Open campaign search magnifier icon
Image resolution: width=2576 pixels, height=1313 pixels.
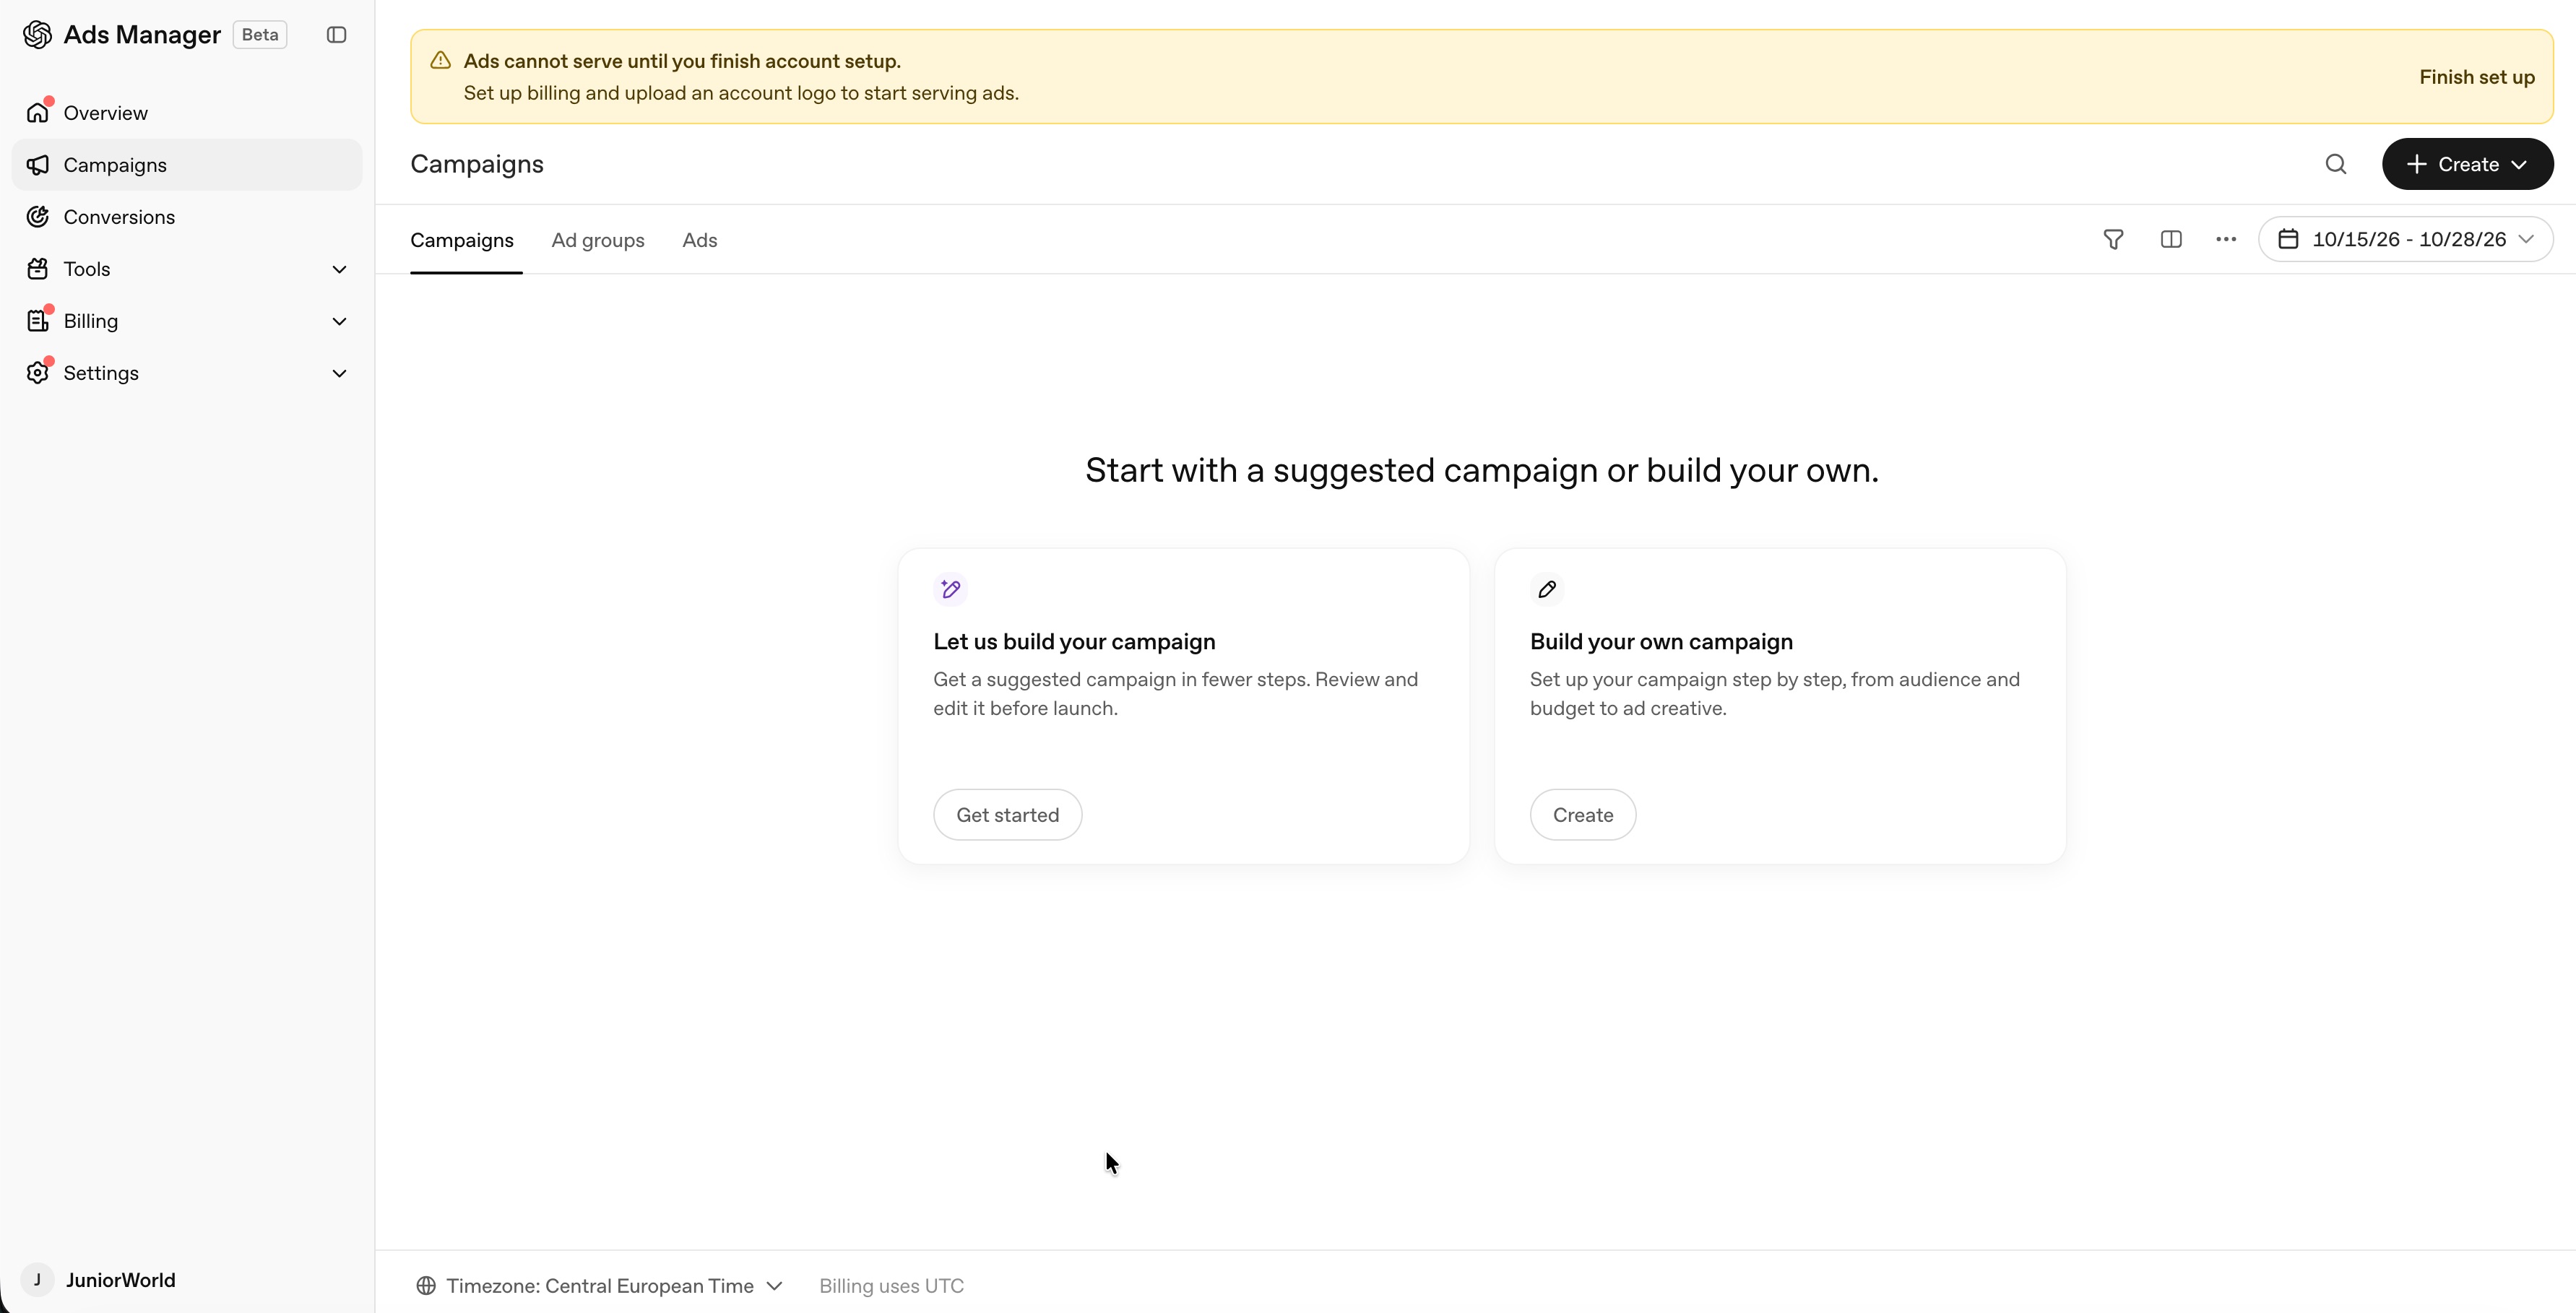pos(2335,164)
